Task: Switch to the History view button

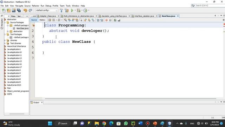Action: pyautogui.click(x=42, y=20)
